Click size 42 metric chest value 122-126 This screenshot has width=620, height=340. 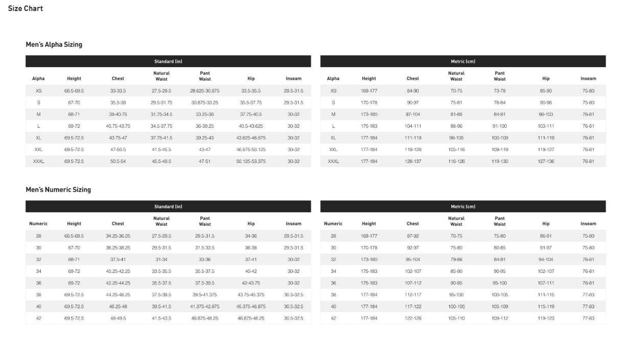(413, 318)
